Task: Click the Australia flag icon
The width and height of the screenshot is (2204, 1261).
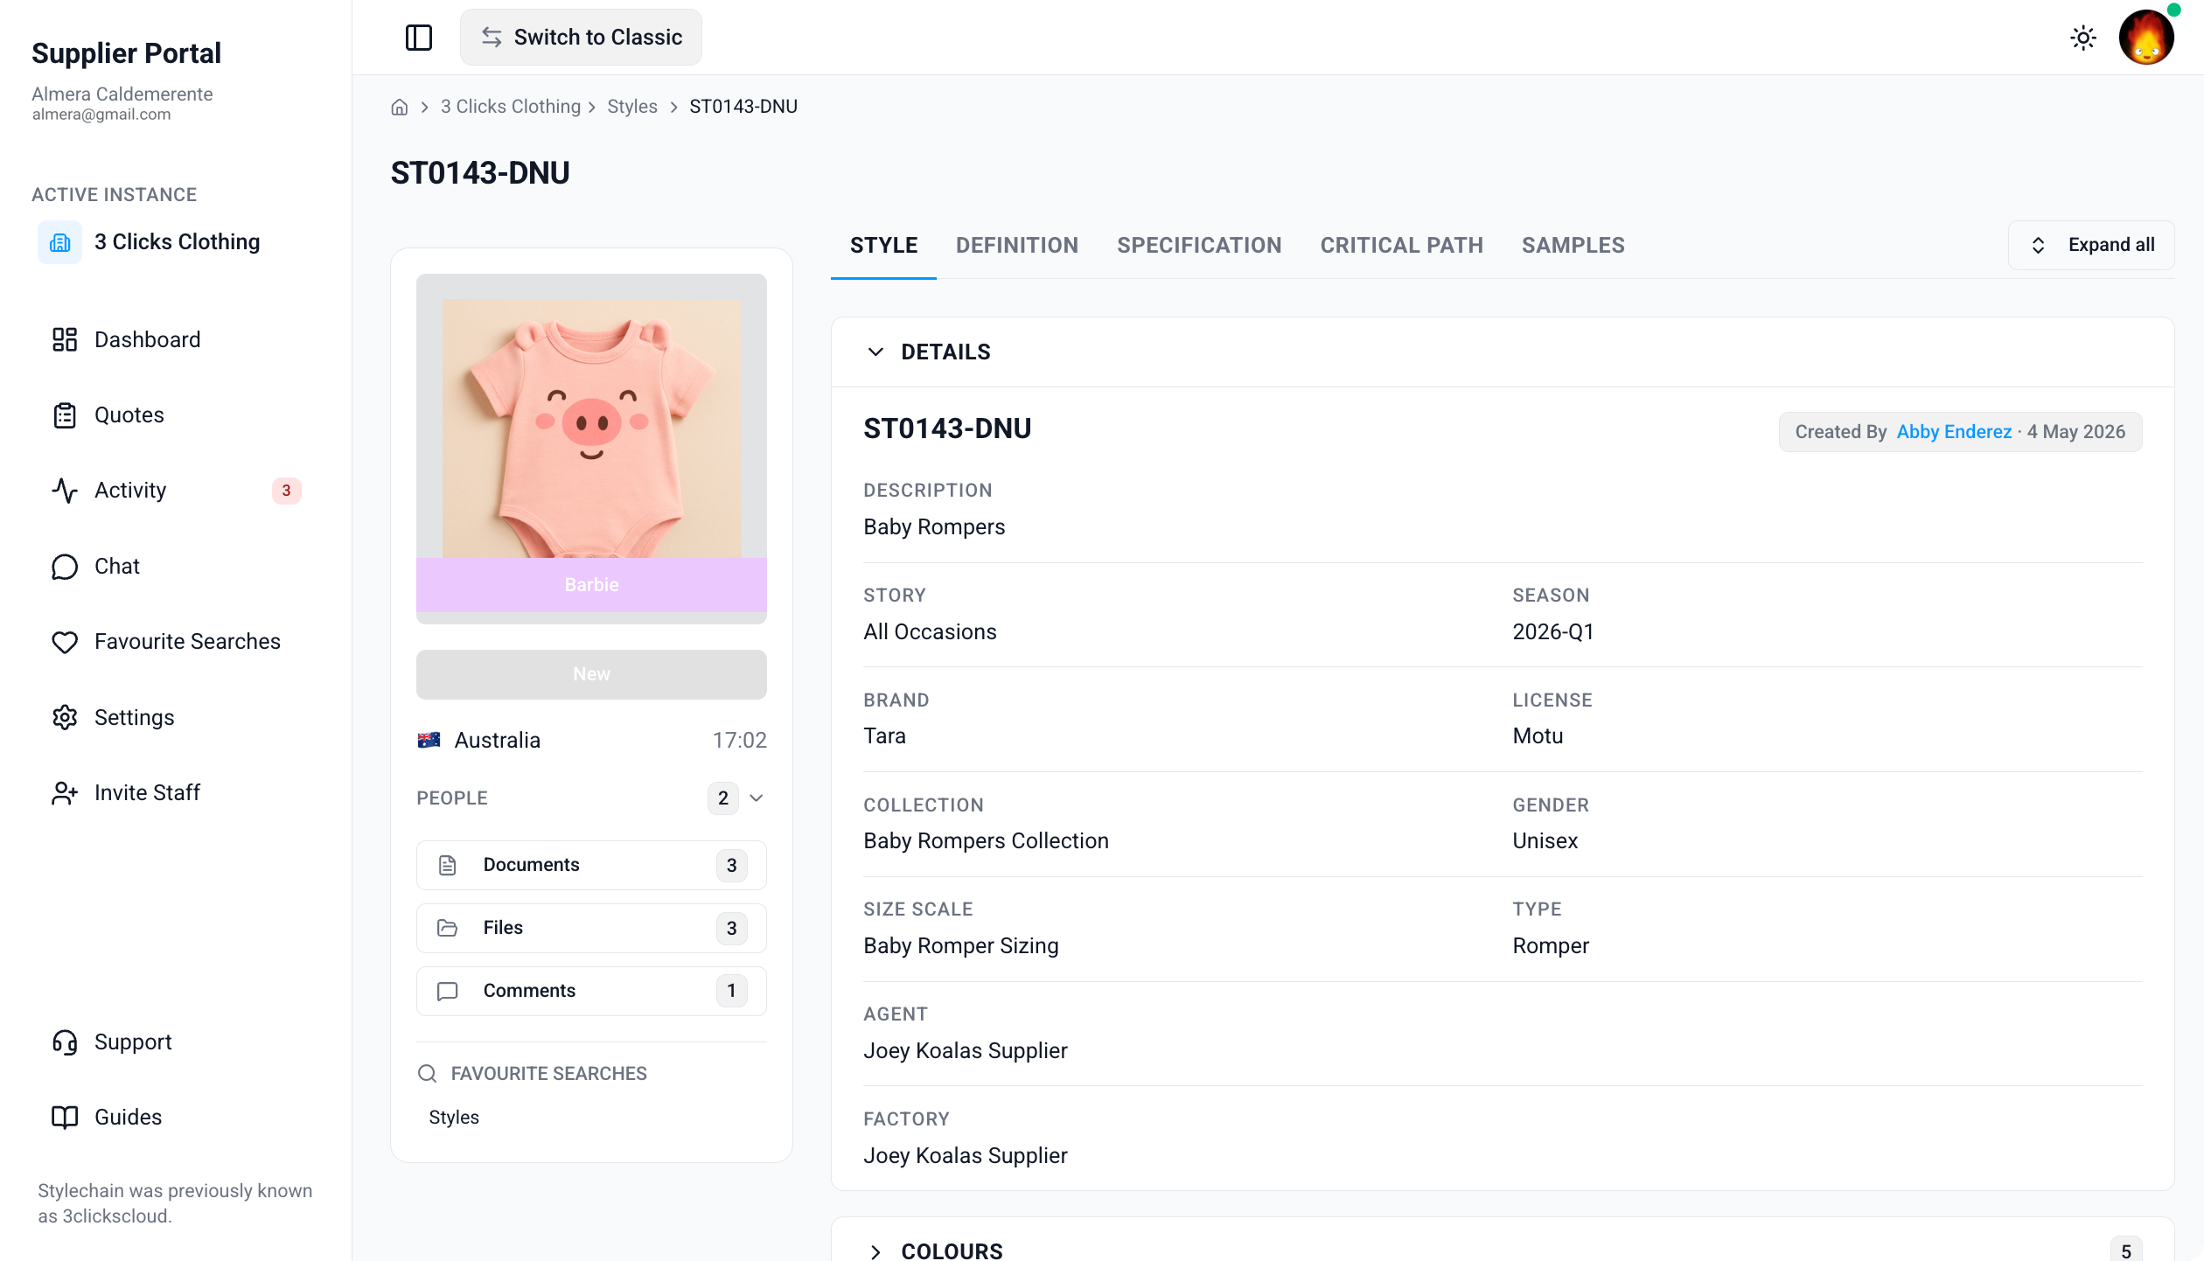Action: pyautogui.click(x=429, y=740)
